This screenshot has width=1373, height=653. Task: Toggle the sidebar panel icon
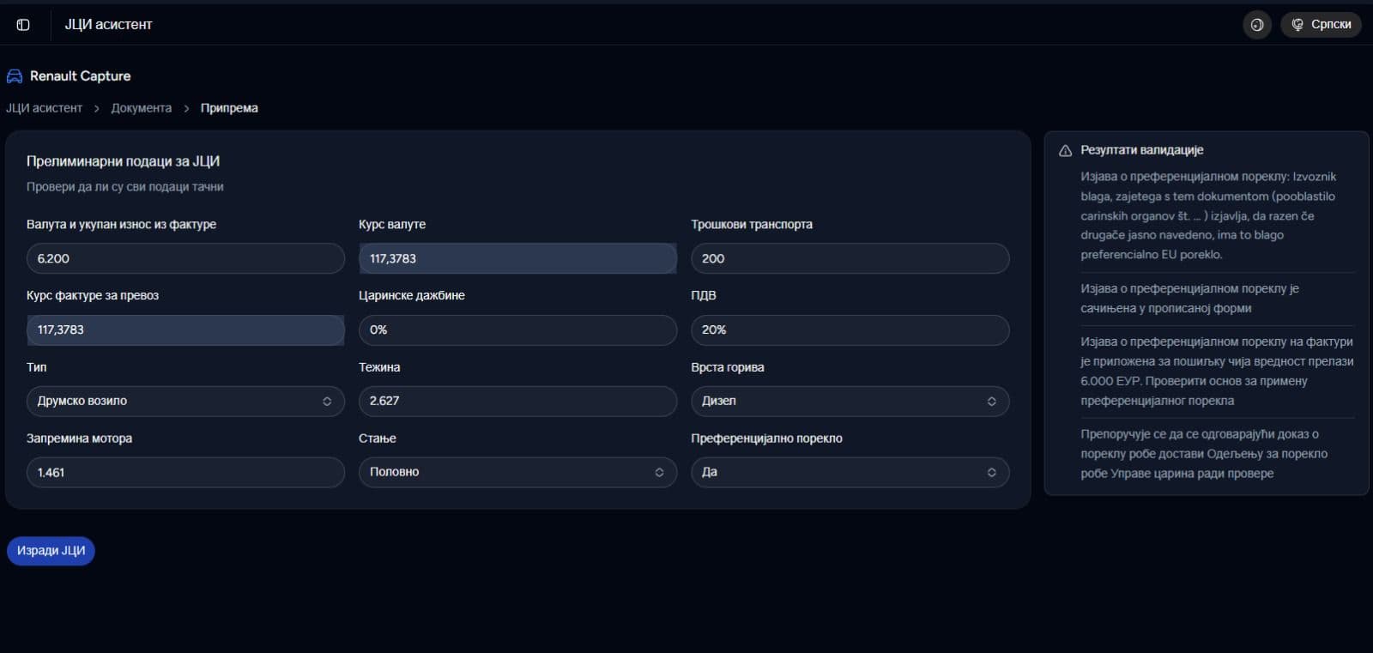(23, 25)
